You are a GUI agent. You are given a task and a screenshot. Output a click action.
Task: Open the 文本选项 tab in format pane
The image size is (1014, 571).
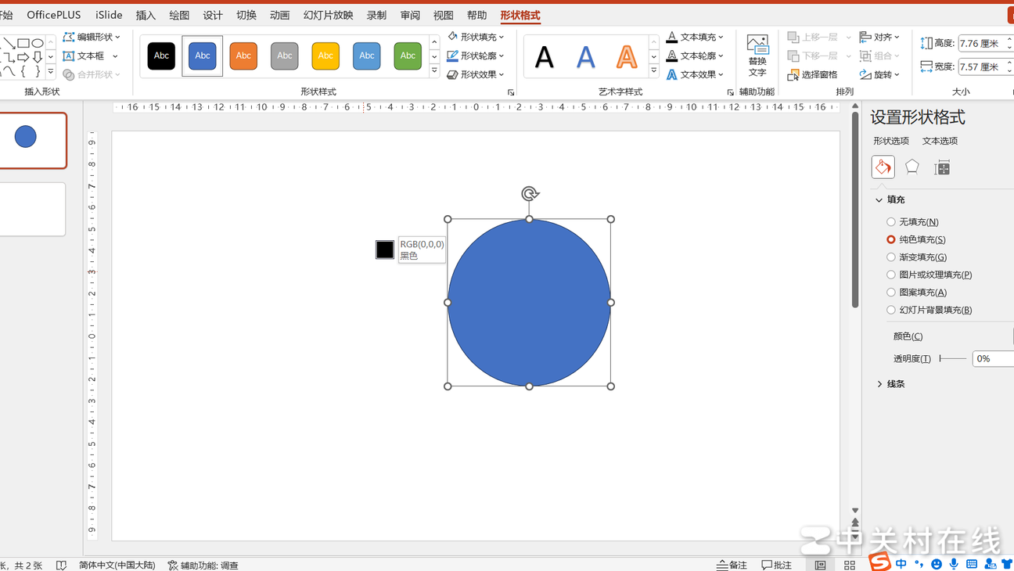click(x=940, y=141)
